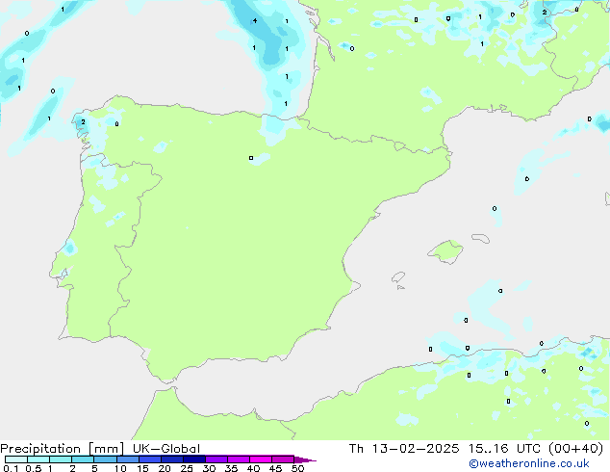Image resolution: width=610 pixels, height=472 pixels.
Task: Click the 50 legend scale label
Action: pyautogui.click(x=297, y=468)
